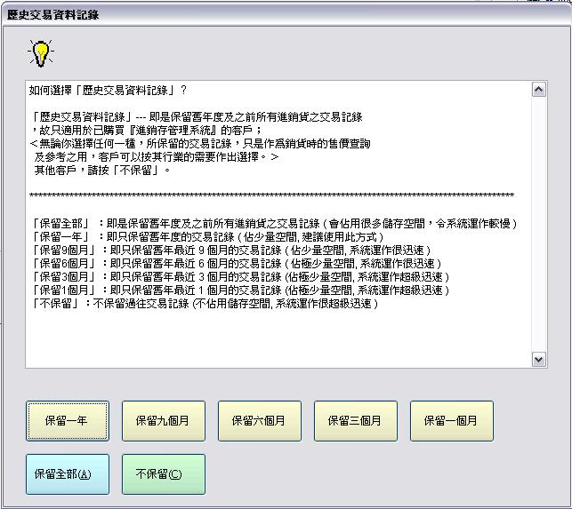Click the scrollbar track in the text box
The height and width of the screenshot is (509, 572).
539,225
